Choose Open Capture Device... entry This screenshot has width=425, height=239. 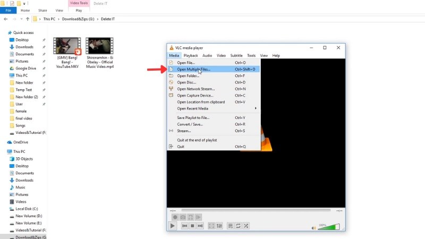tap(214, 96)
